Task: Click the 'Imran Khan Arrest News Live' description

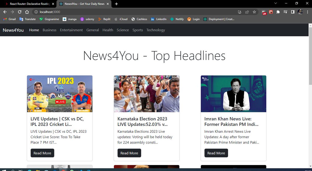Action: [232, 137]
